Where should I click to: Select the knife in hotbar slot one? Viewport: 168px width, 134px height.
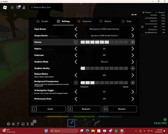71,123
